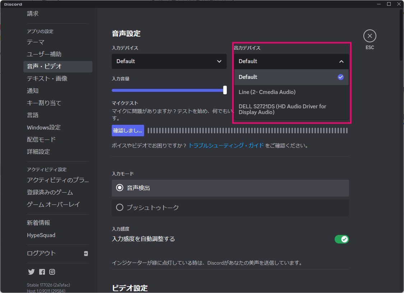Toggle 入力感度を自動調整する switch

pos(342,239)
